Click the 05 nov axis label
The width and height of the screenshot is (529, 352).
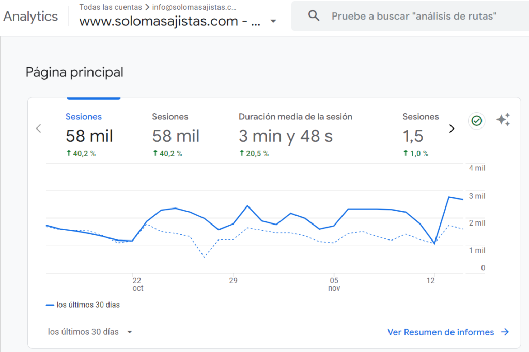coord(334,284)
